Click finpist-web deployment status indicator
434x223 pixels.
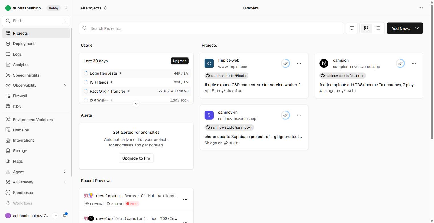tap(285, 63)
